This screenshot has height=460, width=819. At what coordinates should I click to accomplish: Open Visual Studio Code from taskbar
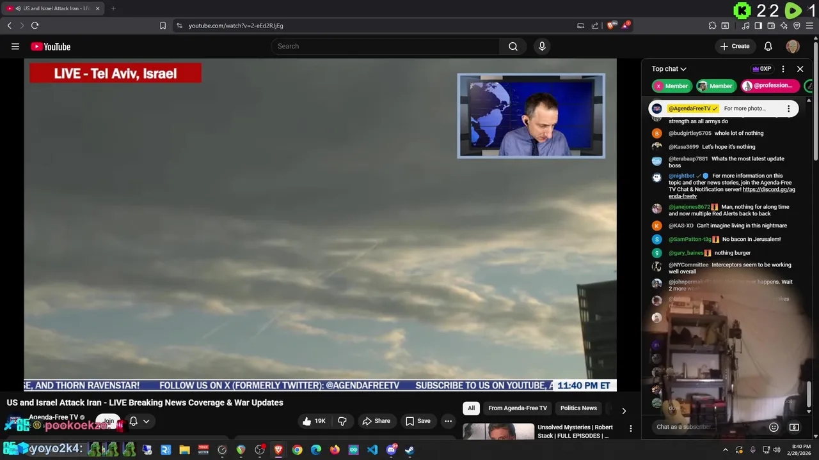pyautogui.click(x=372, y=450)
